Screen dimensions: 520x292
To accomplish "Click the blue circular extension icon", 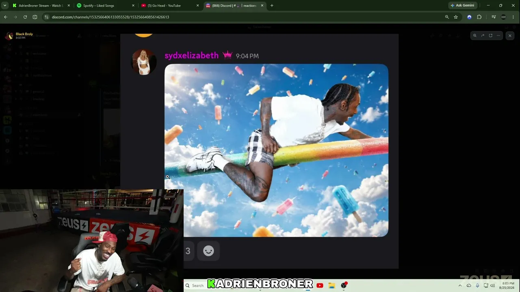I will [x=469, y=17].
